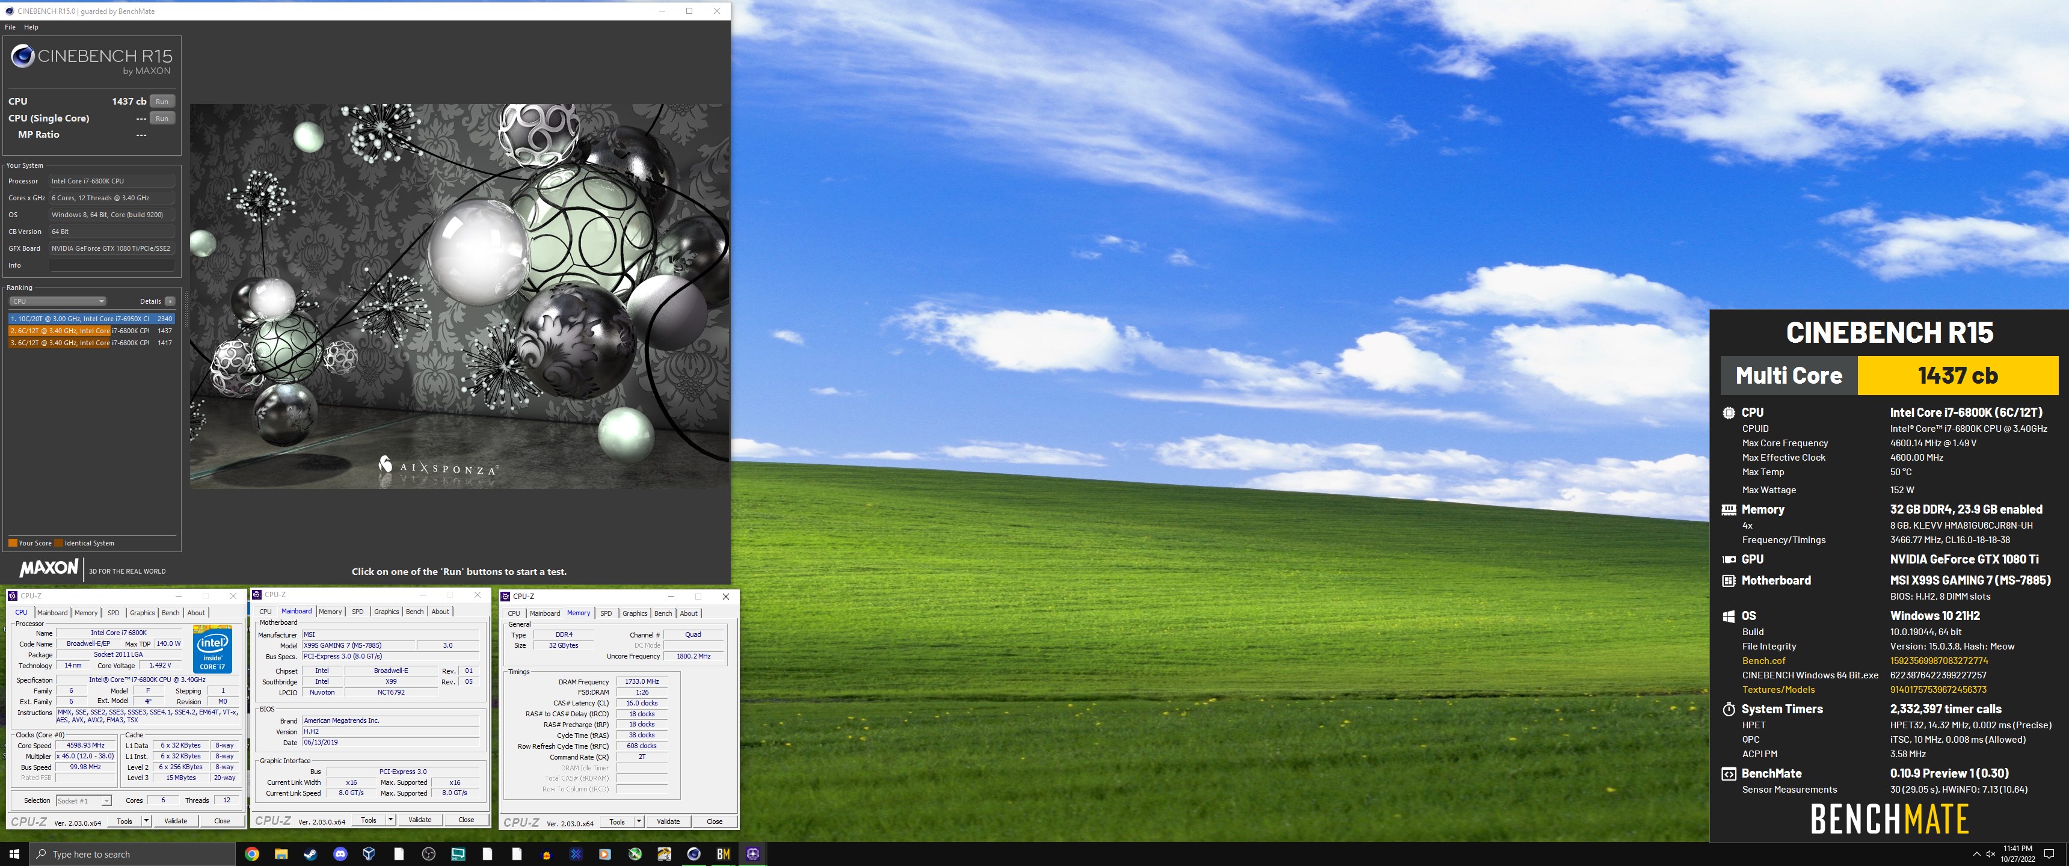Click Core Speed value 4598.93 MHz
This screenshot has height=866, width=2069.
86,746
